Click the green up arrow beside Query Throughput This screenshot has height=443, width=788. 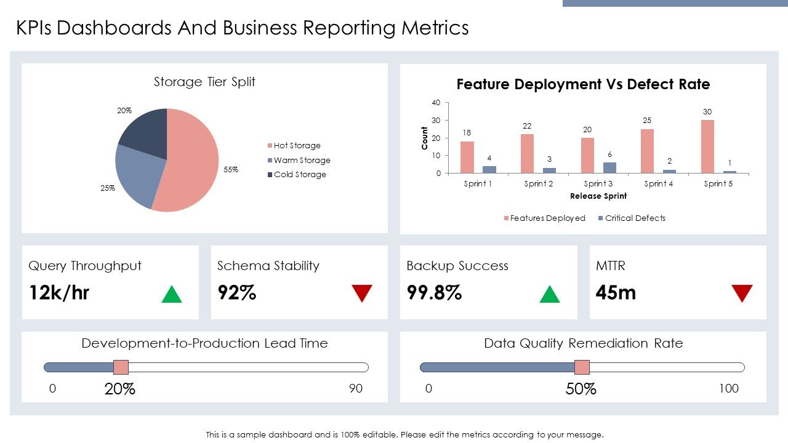[x=172, y=294]
